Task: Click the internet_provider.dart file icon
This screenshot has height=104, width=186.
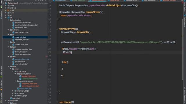Action: 13,49
